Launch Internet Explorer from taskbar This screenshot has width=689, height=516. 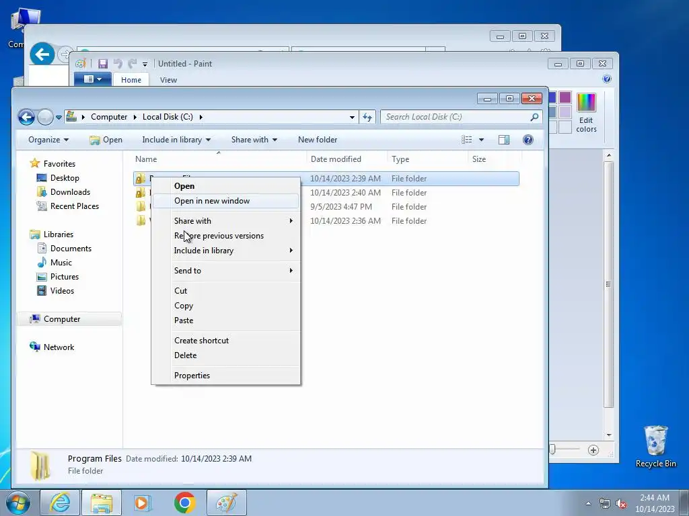pyautogui.click(x=60, y=503)
